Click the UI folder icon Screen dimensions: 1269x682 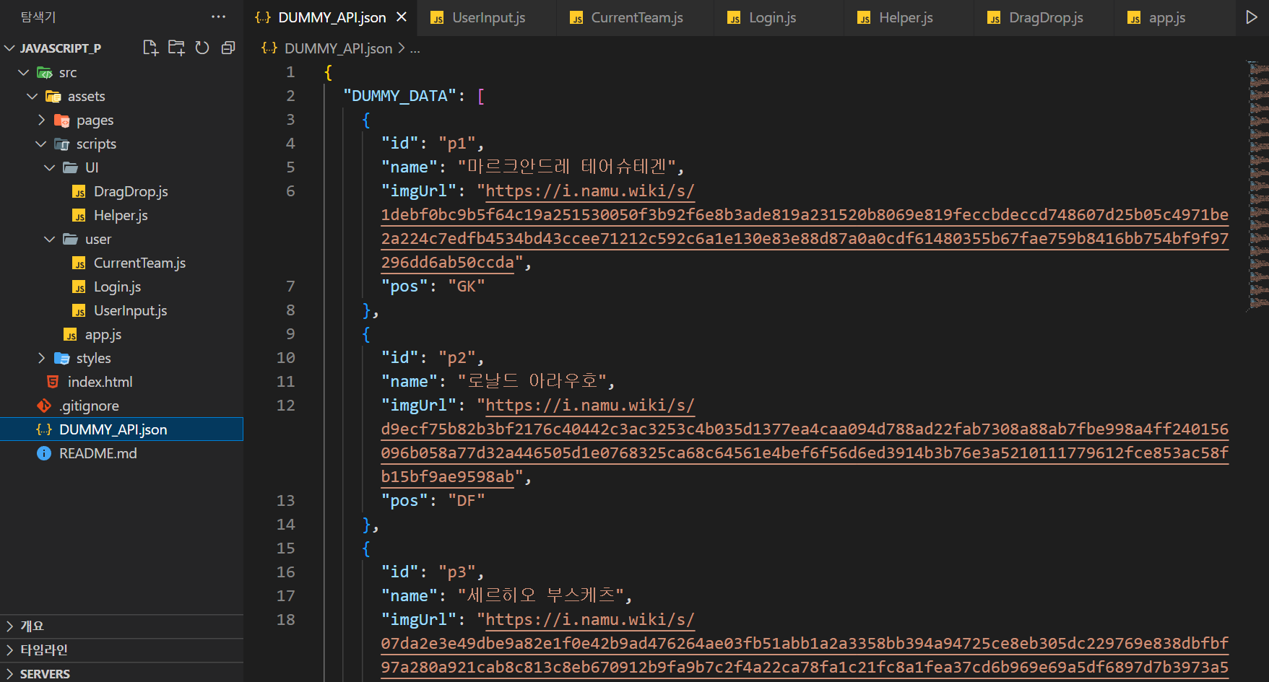point(70,167)
